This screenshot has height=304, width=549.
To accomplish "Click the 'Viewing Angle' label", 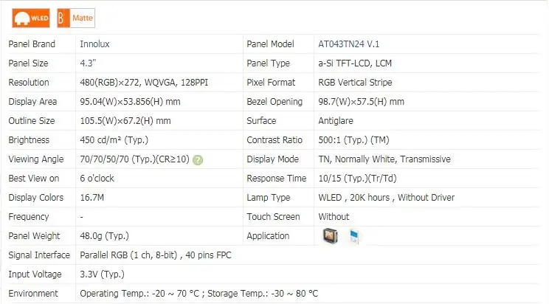I will (x=36, y=159).
